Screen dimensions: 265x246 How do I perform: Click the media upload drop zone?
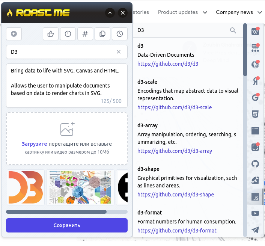pyautogui.click(x=67, y=139)
